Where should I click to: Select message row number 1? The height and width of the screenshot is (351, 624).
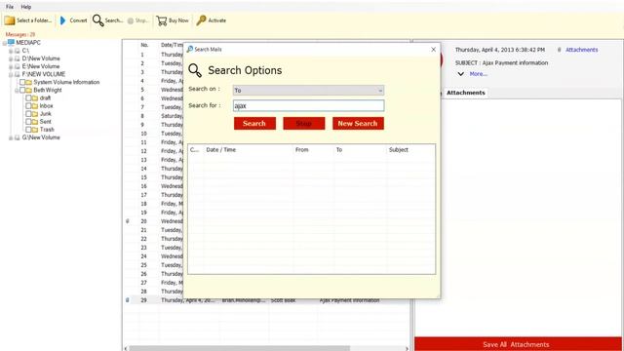153,55
